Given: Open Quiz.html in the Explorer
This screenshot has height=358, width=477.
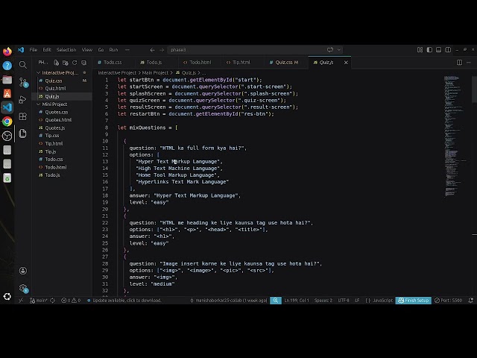Looking at the screenshot, I should tap(55, 88).
